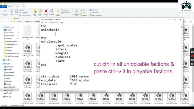Image resolution: width=194 pixels, height=109 pixels.
Task: Select the vcs_hungary.tga file icon
Action: [93, 96]
